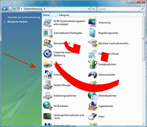Click the Farbverwaltung icon
The width and height of the screenshot is (147, 127).
point(48,75)
